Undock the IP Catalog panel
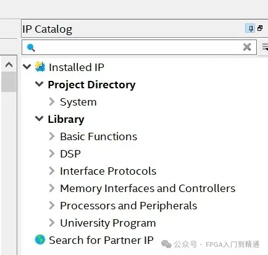This screenshot has width=268, height=255. click(260, 28)
